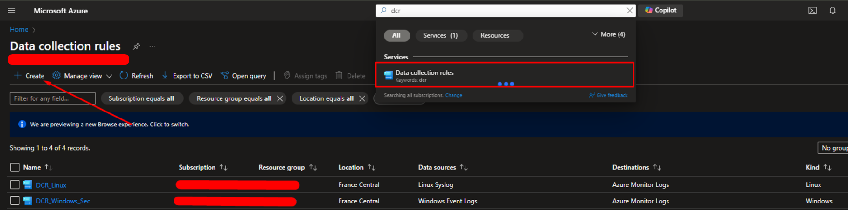This screenshot has height=210, width=848.
Task: Refresh the rules list
Action: point(136,76)
